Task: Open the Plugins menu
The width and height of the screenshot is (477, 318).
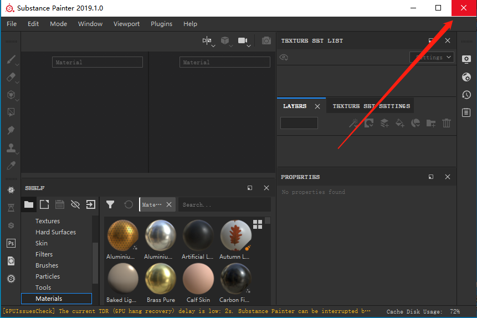Action: coord(162,24)
